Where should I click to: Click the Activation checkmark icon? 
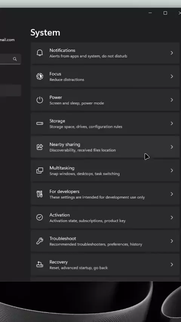[x=40, y=218]
